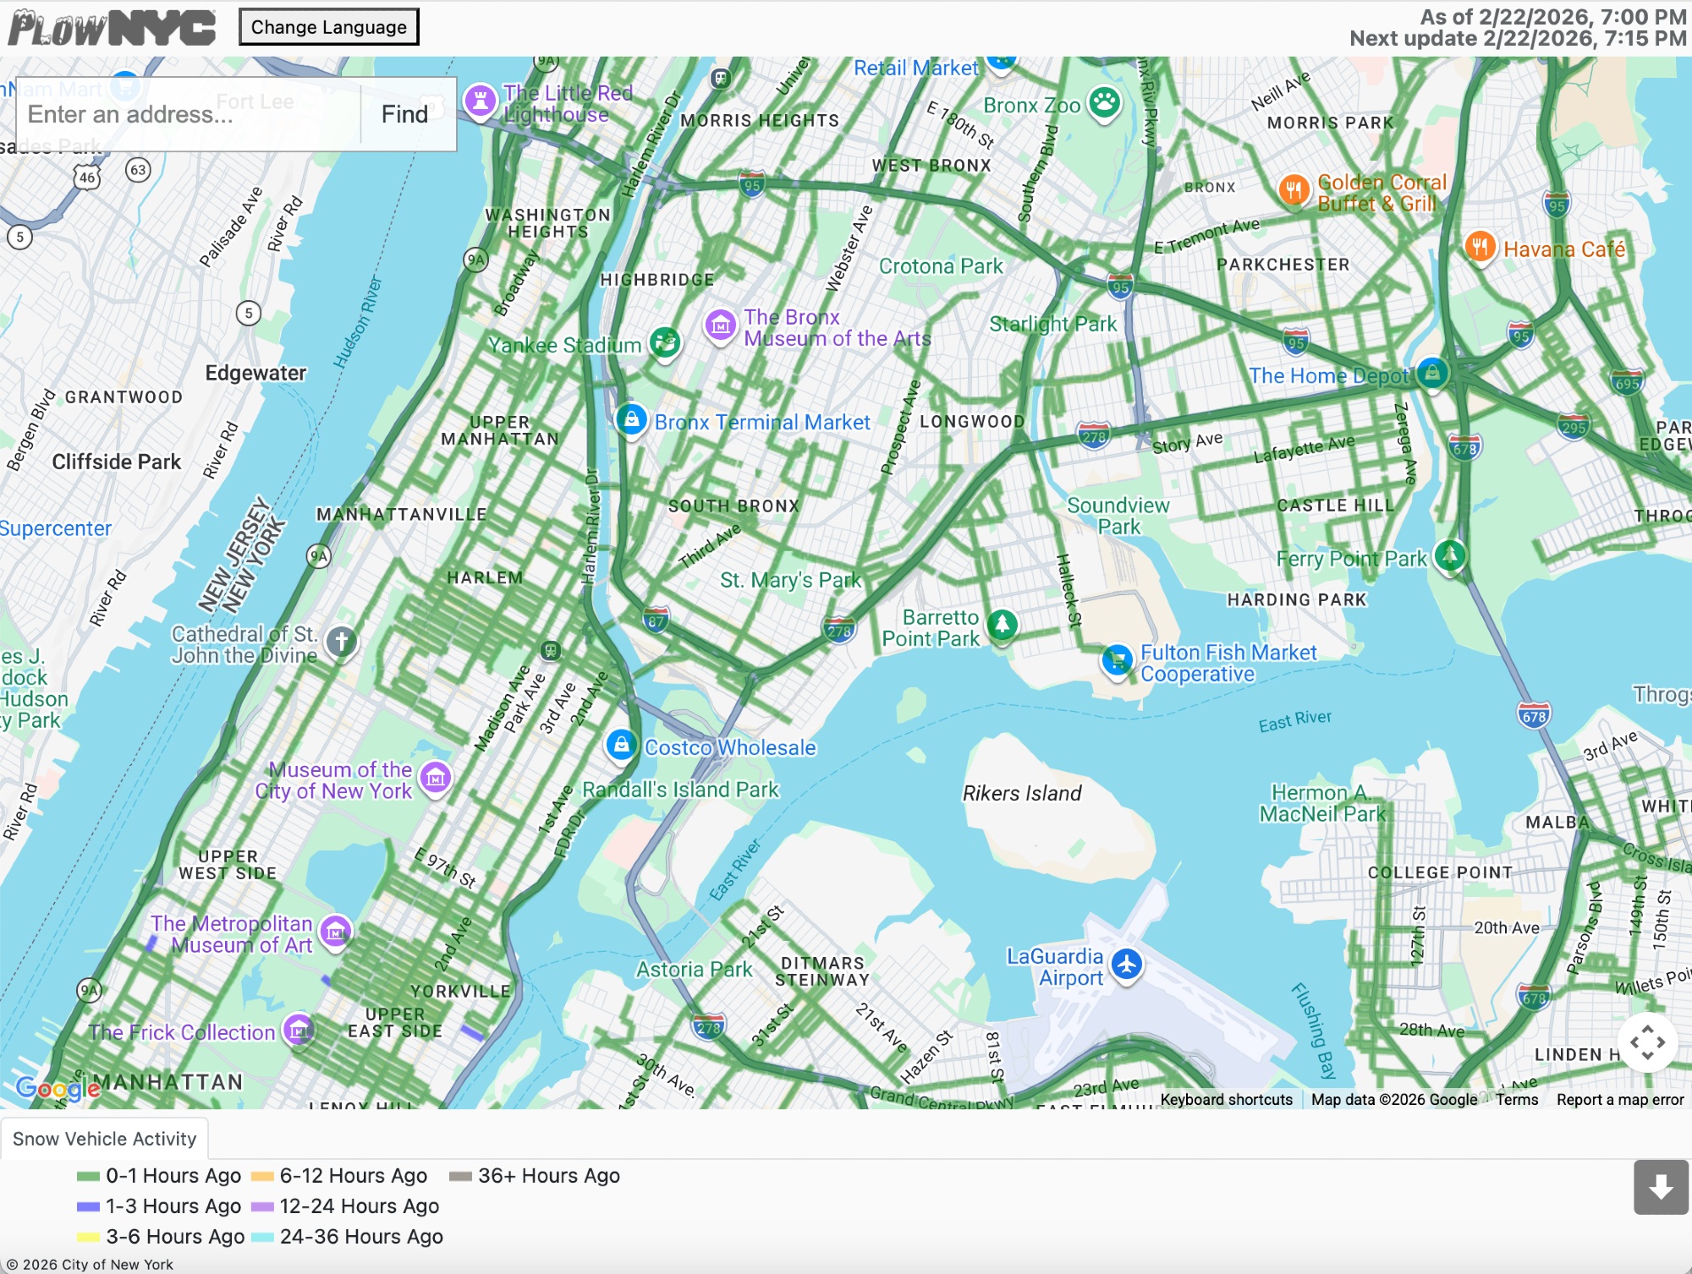Select the Havana Café restaurant marker
The image size is (1692, 1274).
[x=1480, y=247]
